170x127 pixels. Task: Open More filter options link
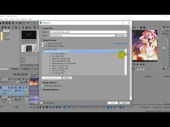click(120, 43)
